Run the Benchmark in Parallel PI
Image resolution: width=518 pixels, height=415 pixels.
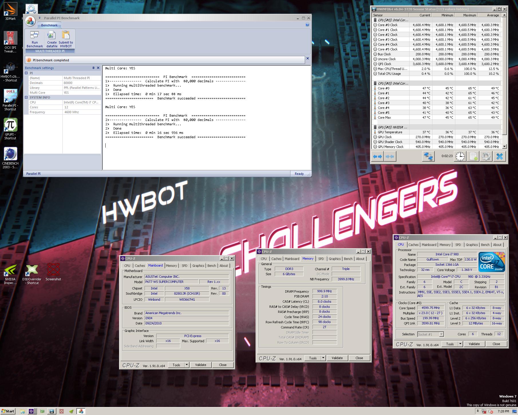tap(34, 39)
